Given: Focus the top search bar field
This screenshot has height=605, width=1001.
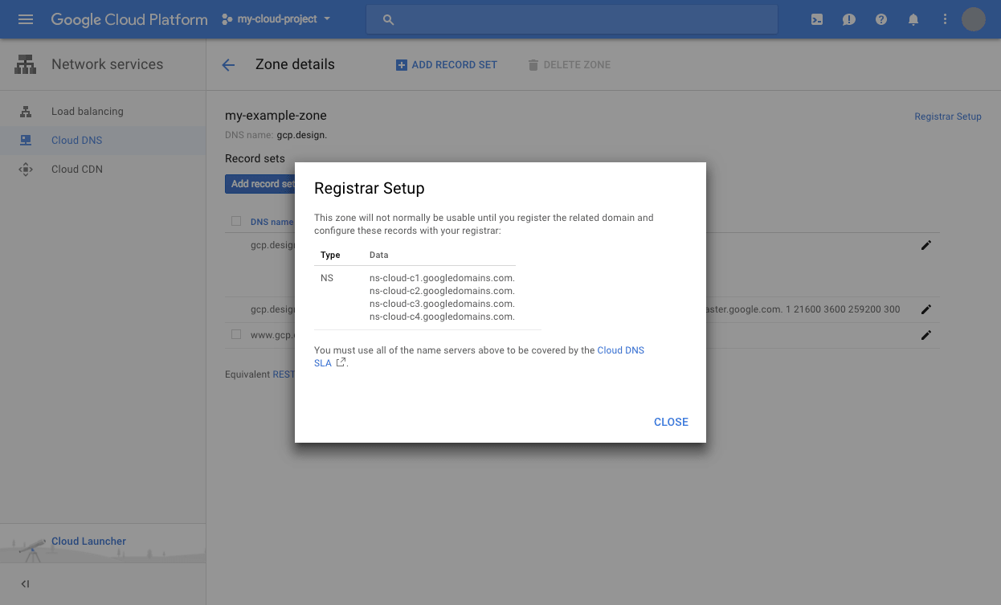Looking at the screenshot, I should point(572,19).
